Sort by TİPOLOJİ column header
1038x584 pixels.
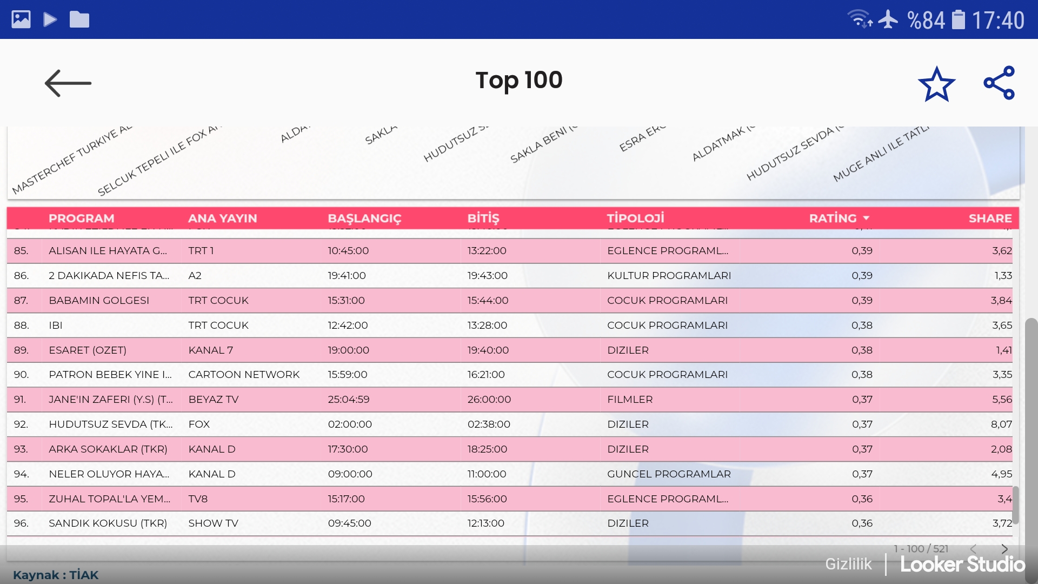click(635, 218)
